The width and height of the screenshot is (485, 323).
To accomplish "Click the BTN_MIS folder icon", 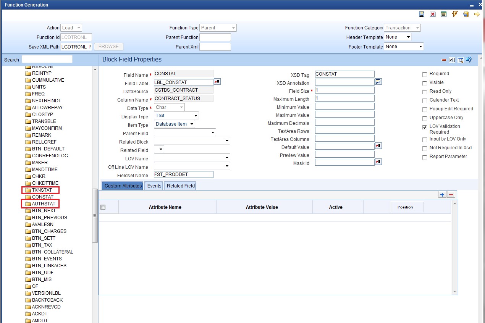I will click(x=28, y=279).
